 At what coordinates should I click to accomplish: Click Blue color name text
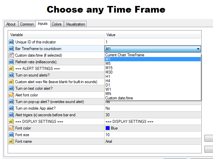click(x=114, y=128)
